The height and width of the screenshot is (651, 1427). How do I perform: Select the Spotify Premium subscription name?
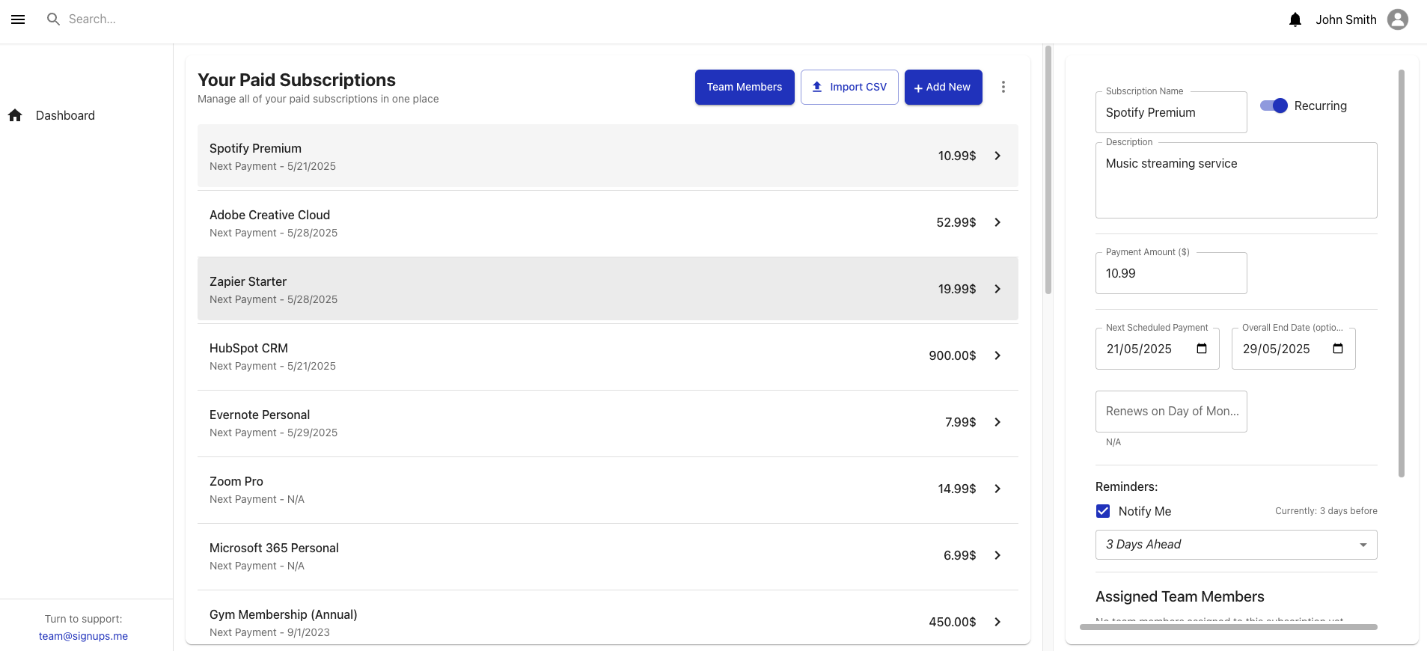(255, 148)
